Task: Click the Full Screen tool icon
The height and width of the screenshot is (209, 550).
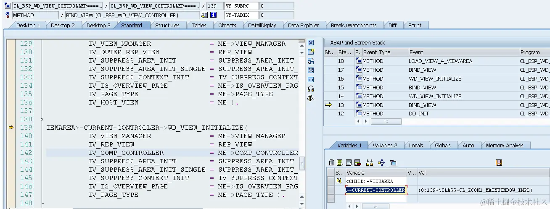Action: (311, 70)
